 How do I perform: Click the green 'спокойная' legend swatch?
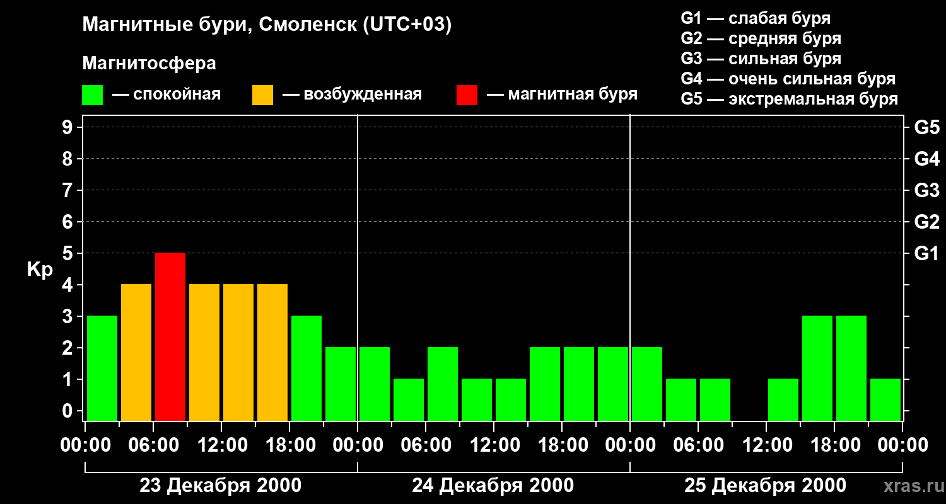[x=92, y=95]
